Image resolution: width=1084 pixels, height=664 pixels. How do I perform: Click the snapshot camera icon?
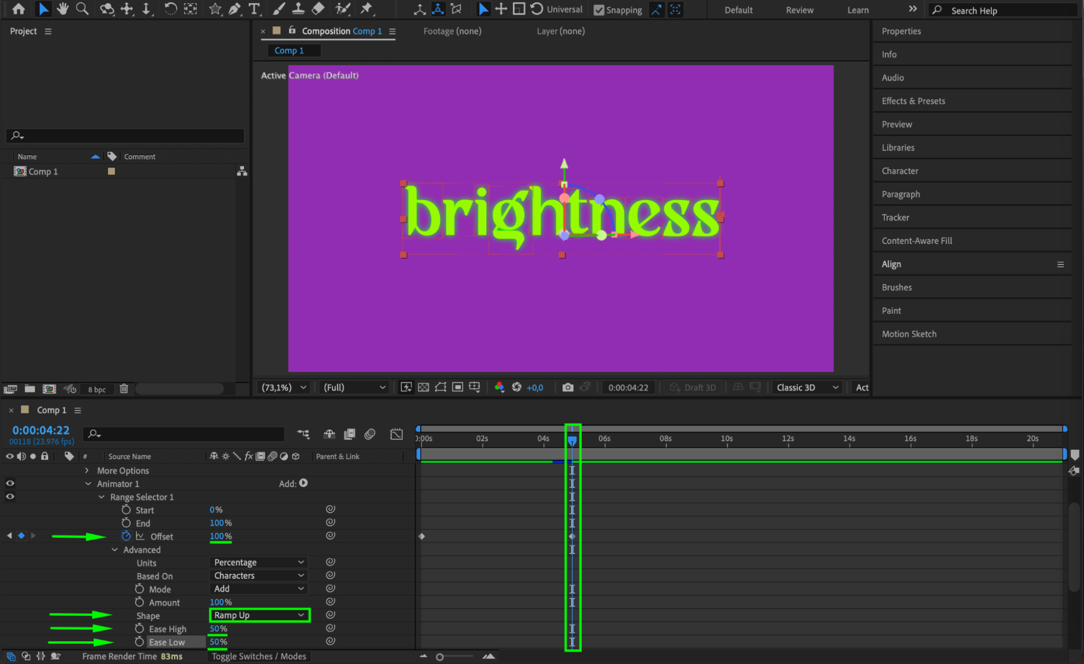coord(567,387)
